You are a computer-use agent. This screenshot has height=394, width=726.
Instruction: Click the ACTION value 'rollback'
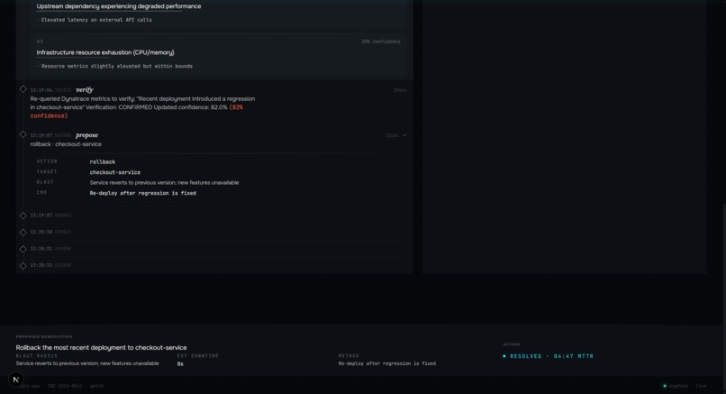click(103, 161)
